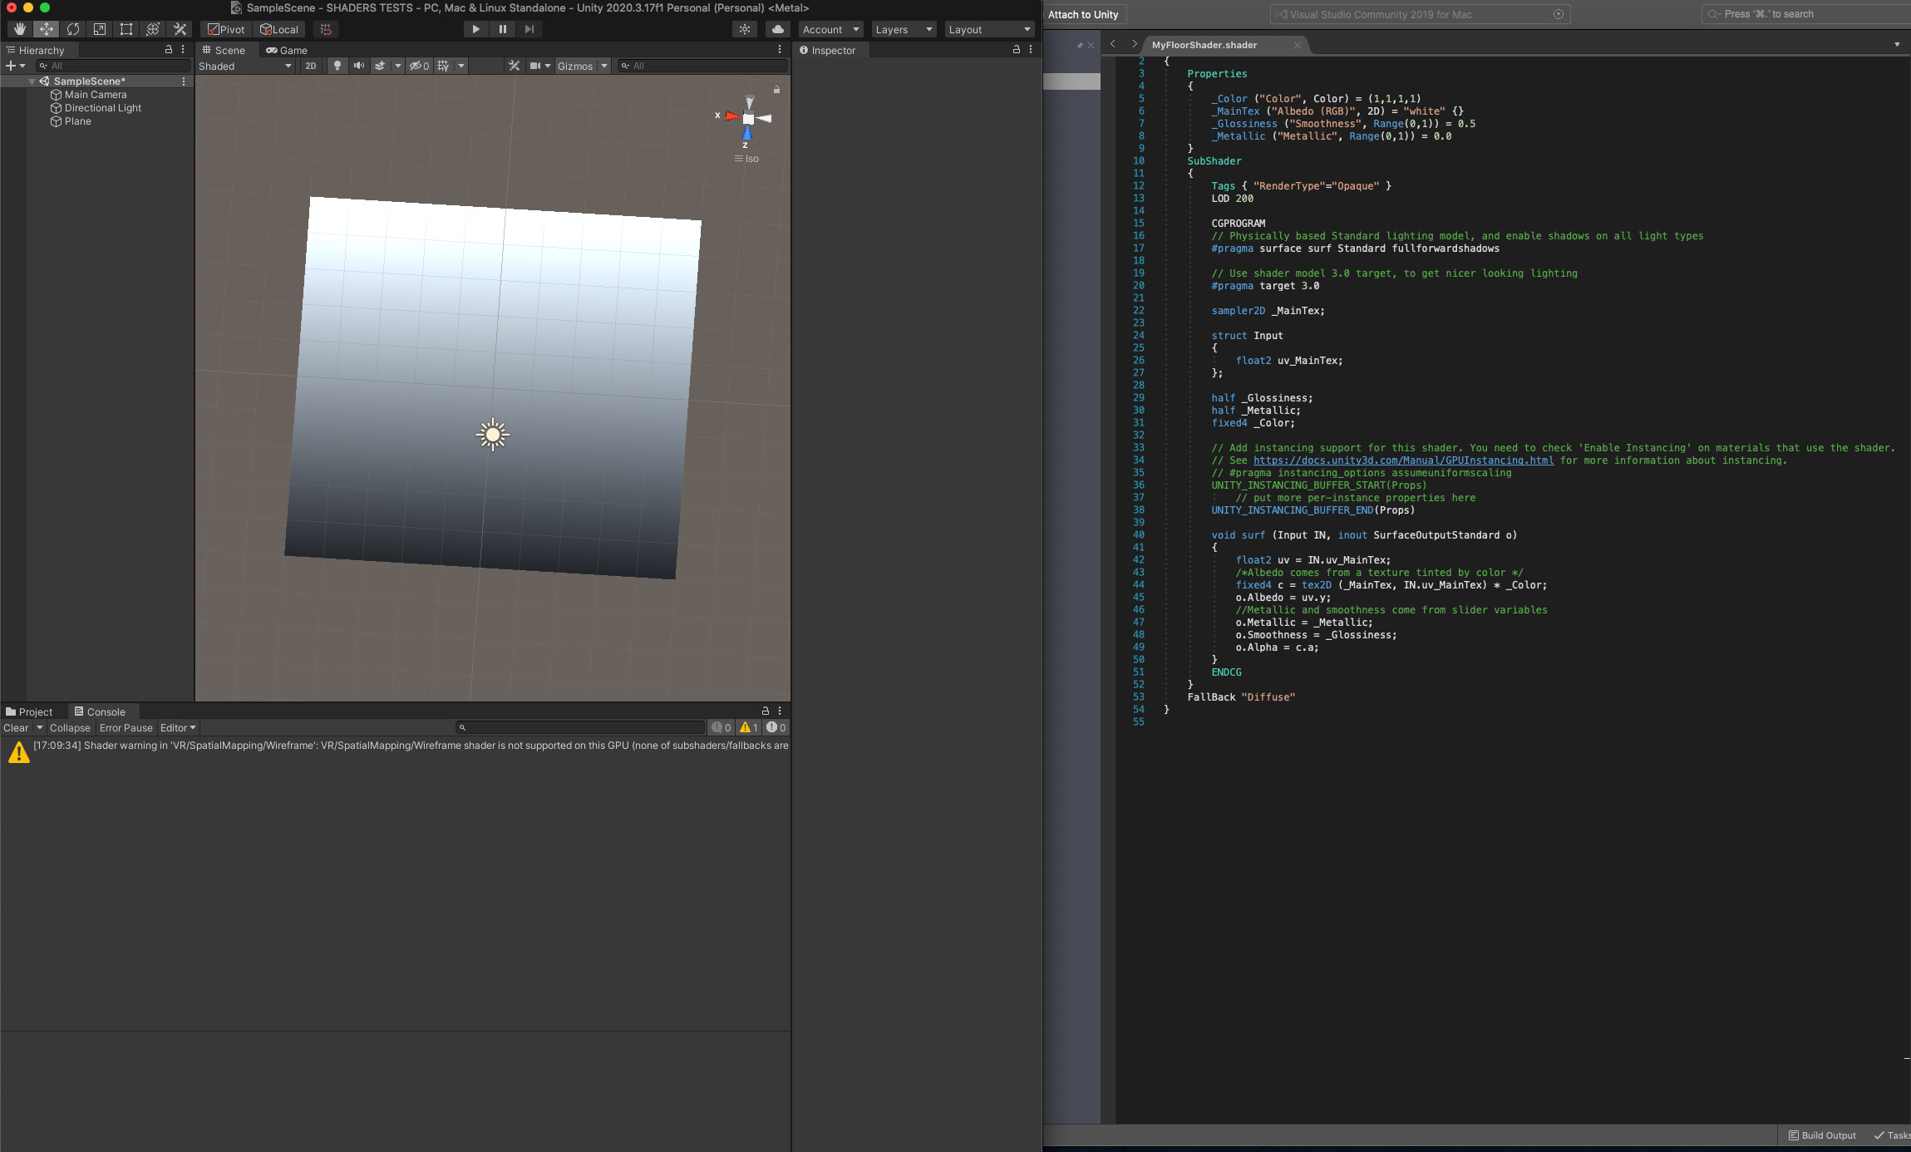Collapse the SampleScene hierarchy item
The height and width of the screenshot is (1152, 1911).
click(32, 81)
